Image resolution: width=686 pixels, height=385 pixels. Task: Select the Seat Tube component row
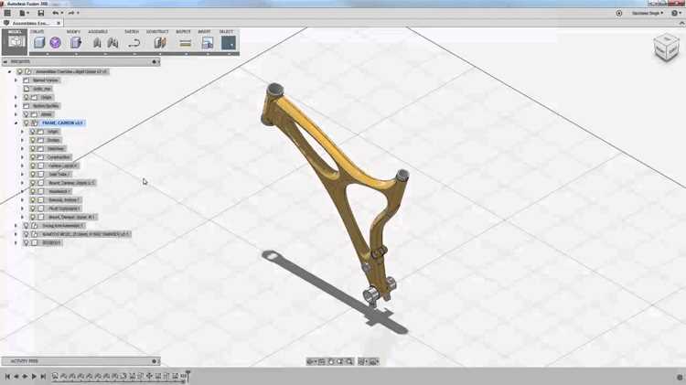[x=50, y=174]
